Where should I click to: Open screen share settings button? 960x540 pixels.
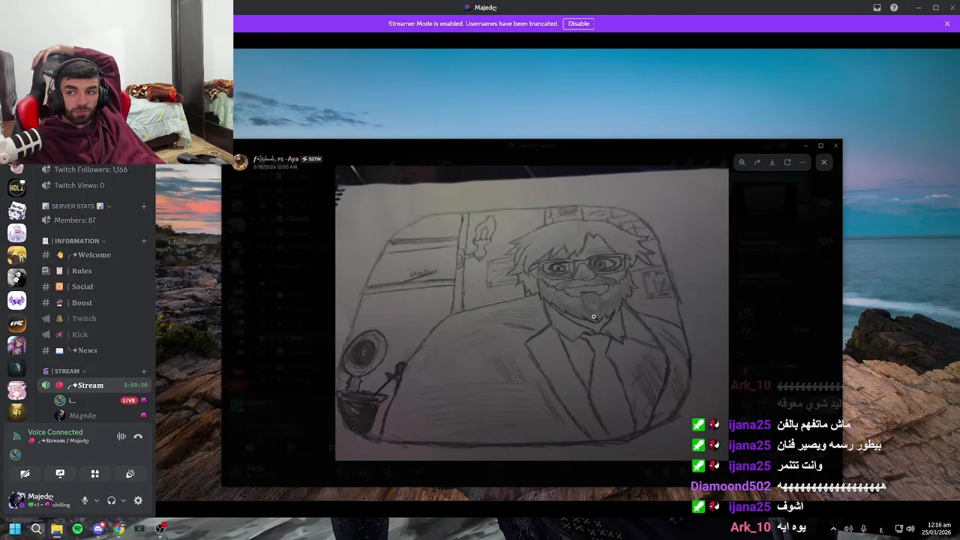[x=60, y=474]
